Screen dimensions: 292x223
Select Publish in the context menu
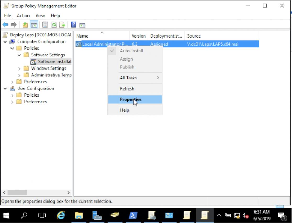coord(135,67)
